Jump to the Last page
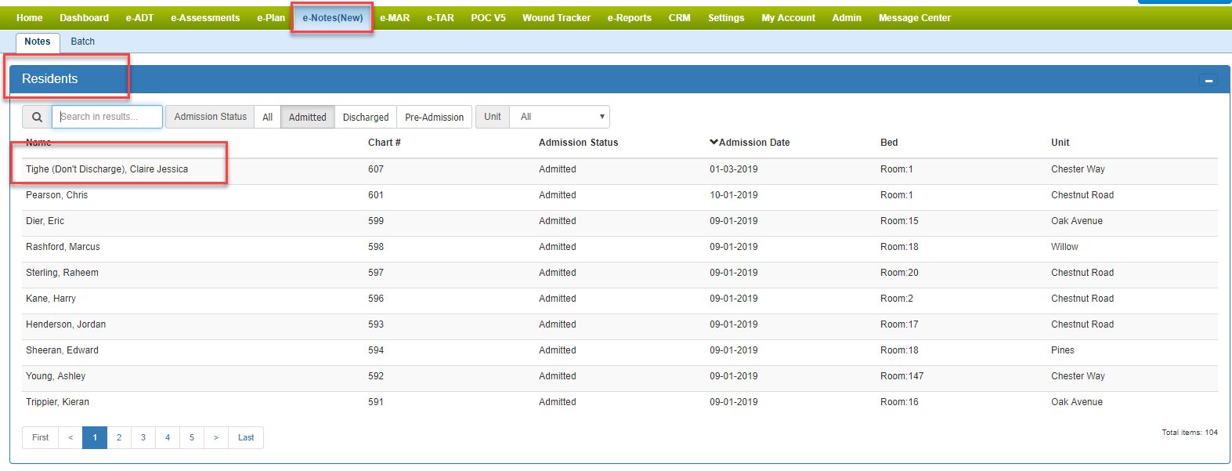 tap(246, 437)
